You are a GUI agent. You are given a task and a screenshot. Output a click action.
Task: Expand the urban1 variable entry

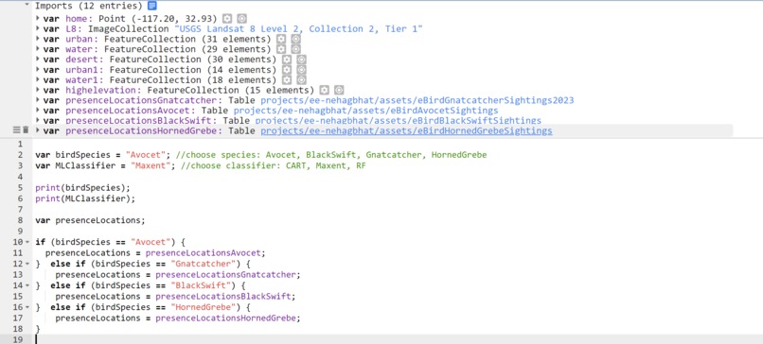pyautogui.click(x=38, y=69)
